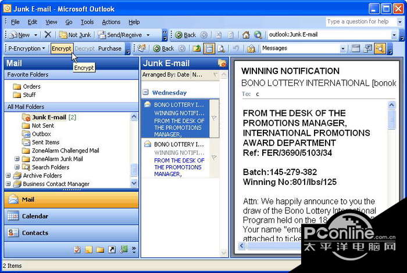
Task: Flag the unselected BONO LOTTERY message
Action: [214, 157]
